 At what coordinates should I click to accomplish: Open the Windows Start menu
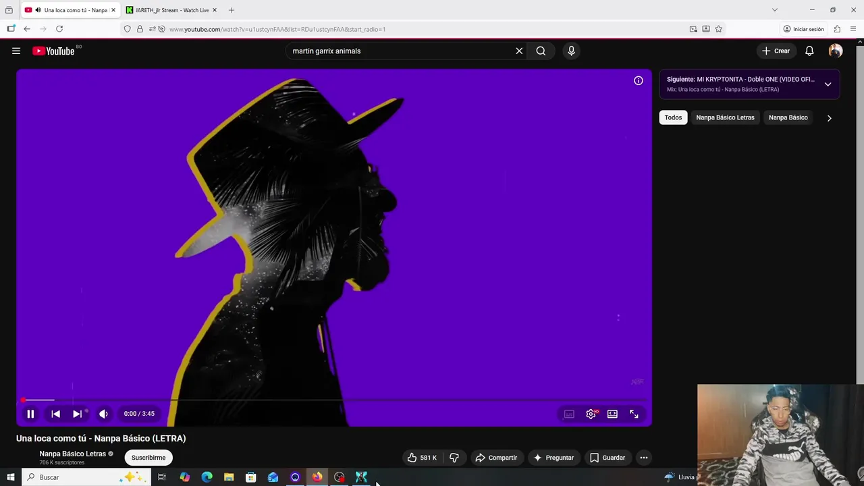[10, 477]
